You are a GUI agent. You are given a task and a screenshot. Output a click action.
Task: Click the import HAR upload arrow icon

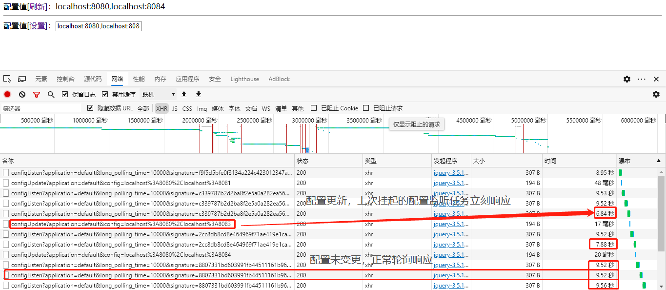[184, 94]
